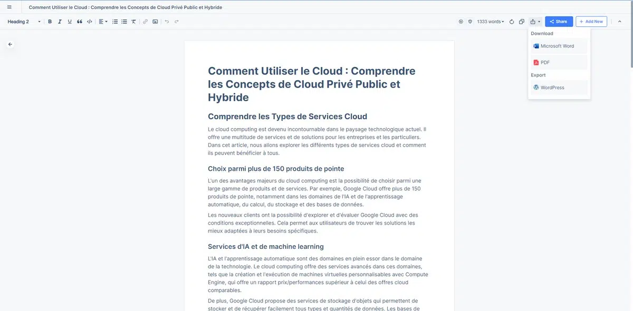This screenshot has height=311, width=633.
Task: Toggle underline formatting
Action: pos(70,22)
